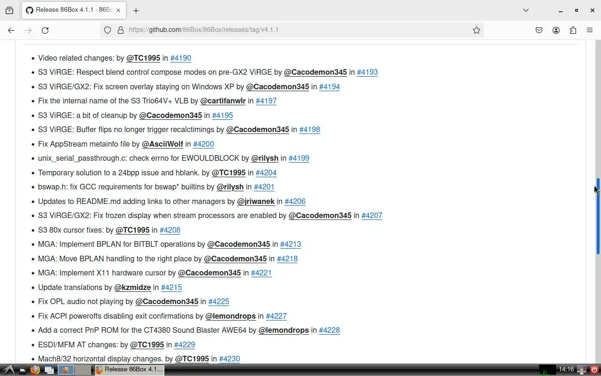This screenshot has width=601, height=376.
Task: Select the Release 86Box 4.1.1 browser tab
Action: [x=73, y=10]
